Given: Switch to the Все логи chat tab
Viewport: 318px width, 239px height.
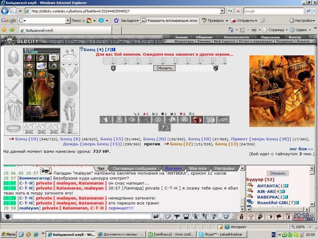Looking at the screenshot, I should pyautogui.click(x=173, y=168).
